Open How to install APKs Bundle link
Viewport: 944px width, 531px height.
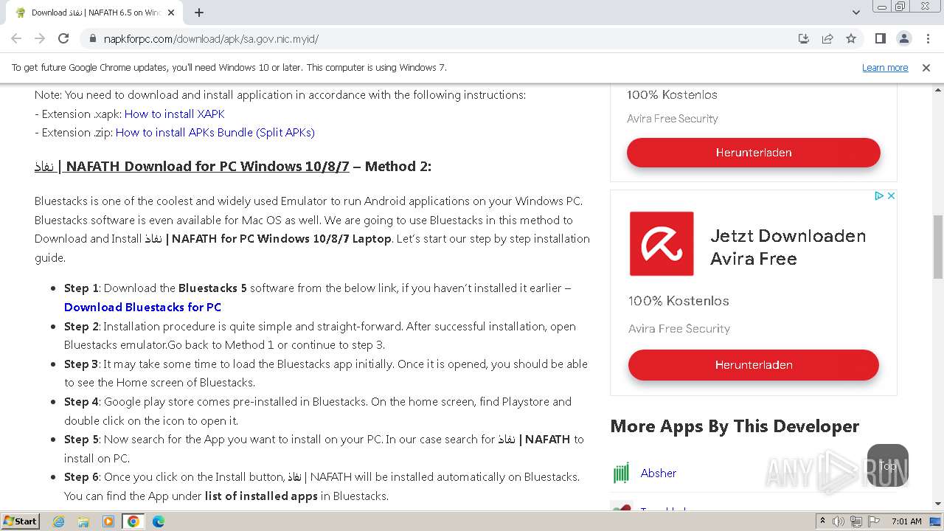coord(215,133)
